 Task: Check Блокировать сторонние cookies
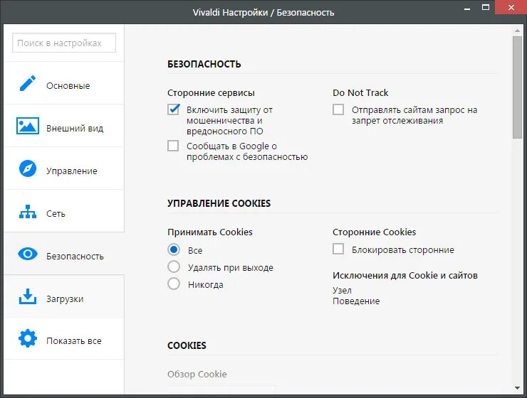[x=338, y=249]
